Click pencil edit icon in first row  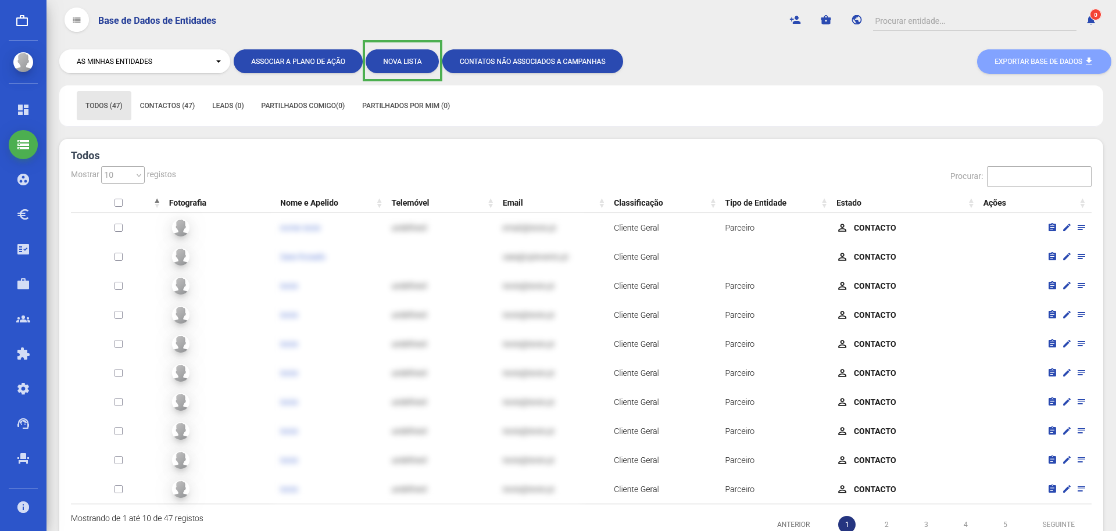click(1067, 228)
